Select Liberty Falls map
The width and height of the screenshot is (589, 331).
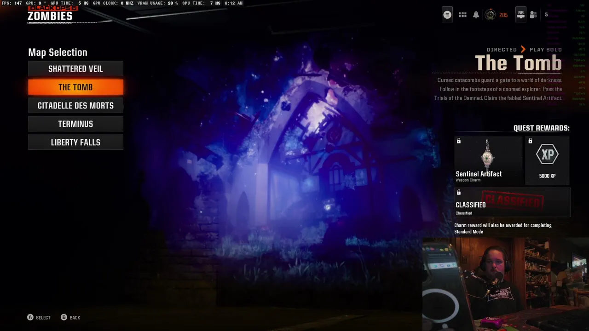pos(75,143)
